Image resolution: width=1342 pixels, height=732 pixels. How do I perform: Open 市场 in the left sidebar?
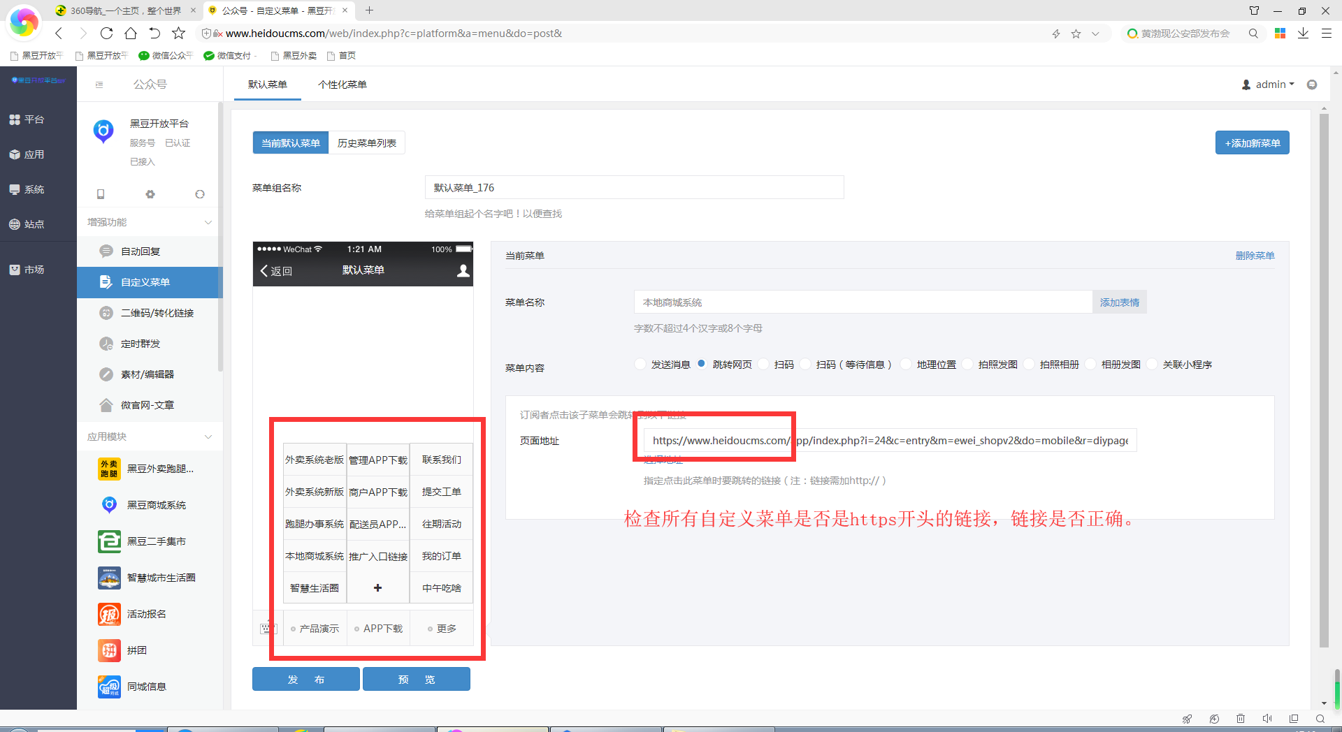(27, 270)
